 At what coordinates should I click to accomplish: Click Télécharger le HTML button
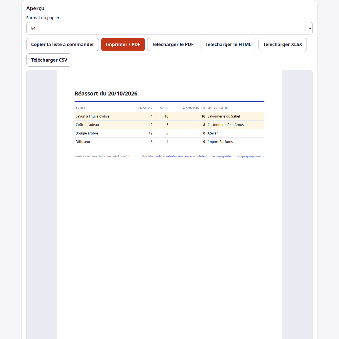click(228, 44)
